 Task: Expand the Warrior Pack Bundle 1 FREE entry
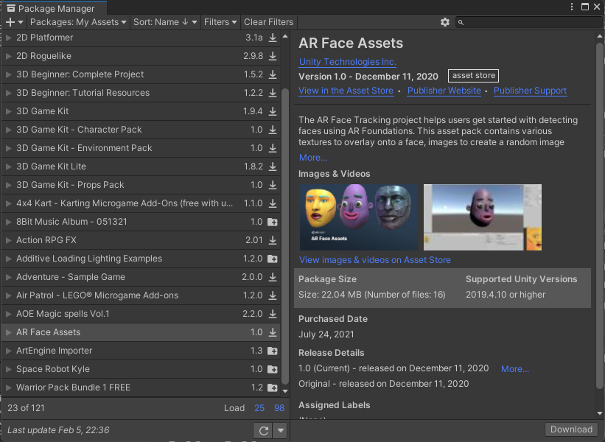tap(9, 387)
